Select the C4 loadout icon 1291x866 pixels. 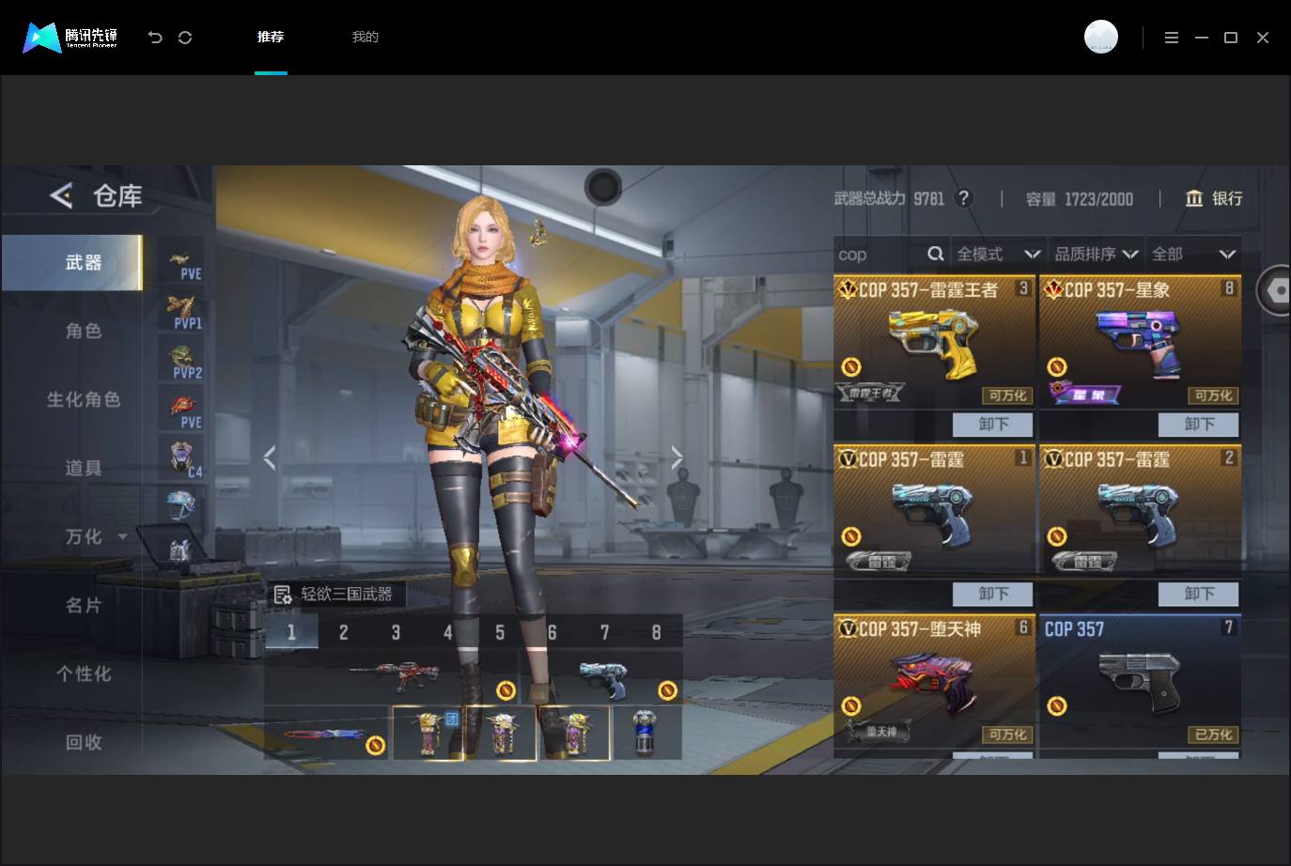(x=180, y=460)
